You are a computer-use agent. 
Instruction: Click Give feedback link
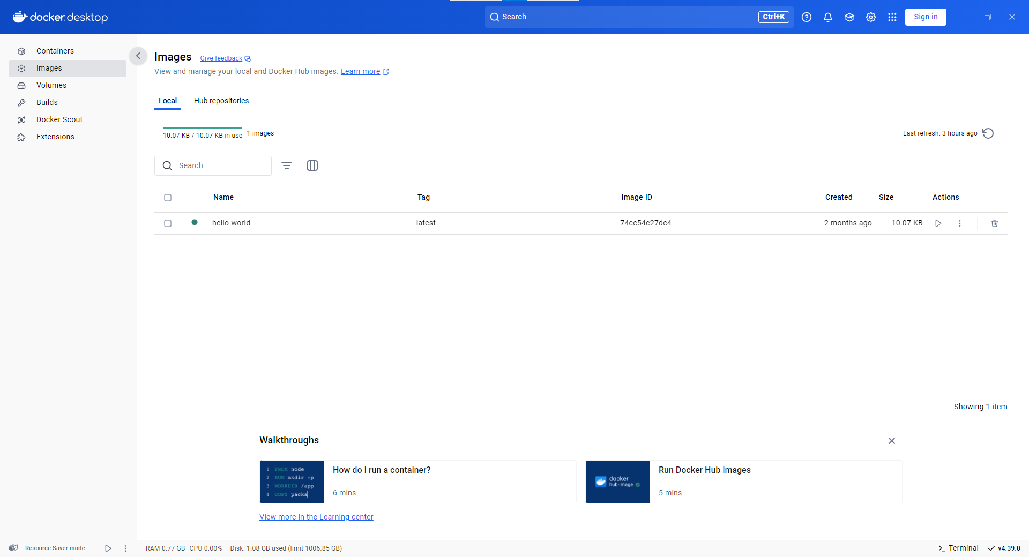pyautogui.click(x=225, y=58)
